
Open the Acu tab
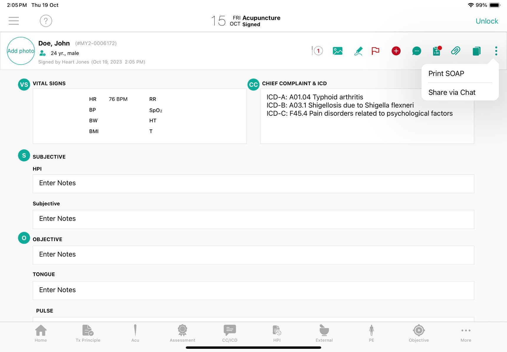(135, 333)
